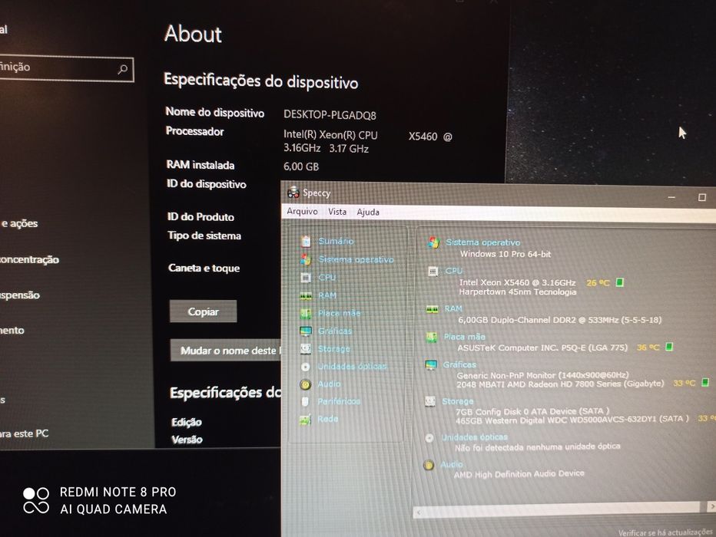
Task: Click the Copiar button in Settings
Action: 204,311
